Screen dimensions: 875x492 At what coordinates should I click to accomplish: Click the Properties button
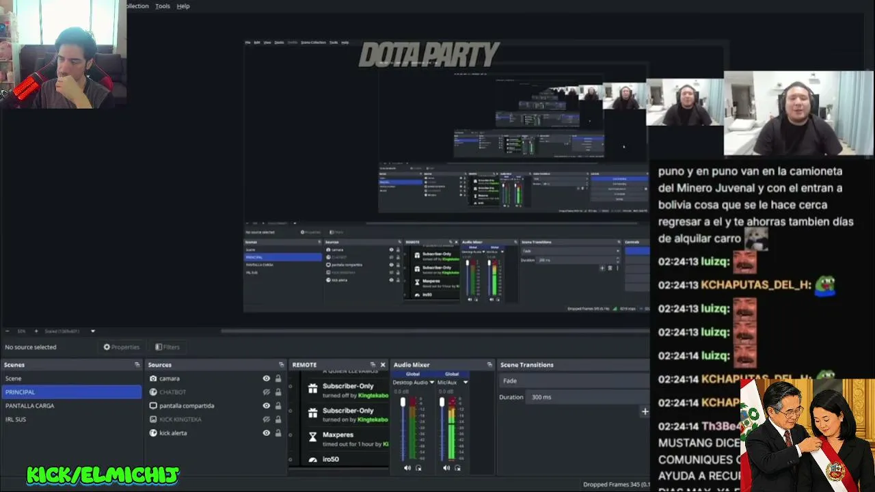[122, 347]
